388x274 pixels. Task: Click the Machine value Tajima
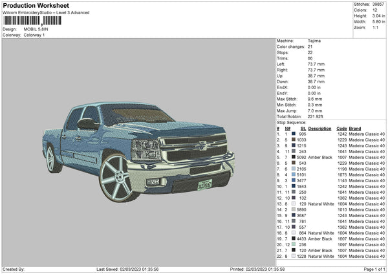coord(316,41)
